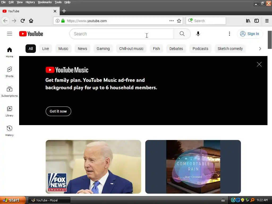The image size is (272, 204).
Task: Click the Get it now button
Action: (x=58, y=111)
